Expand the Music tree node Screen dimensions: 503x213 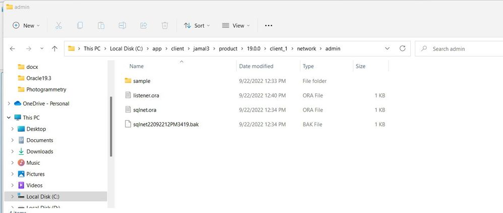point(12,163)
